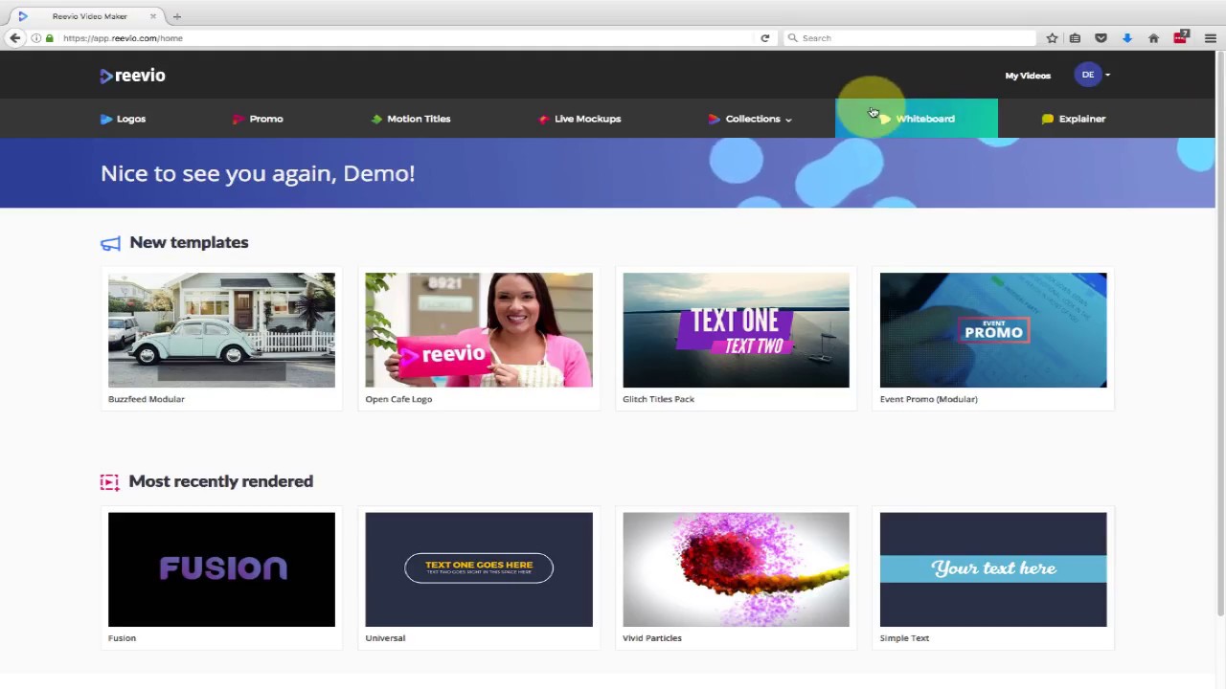Open the blue downloads arrow

point(1127,38)
